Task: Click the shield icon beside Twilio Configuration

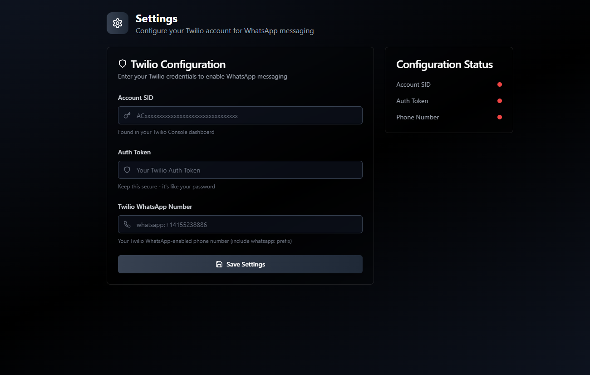Action: [122, 64]
